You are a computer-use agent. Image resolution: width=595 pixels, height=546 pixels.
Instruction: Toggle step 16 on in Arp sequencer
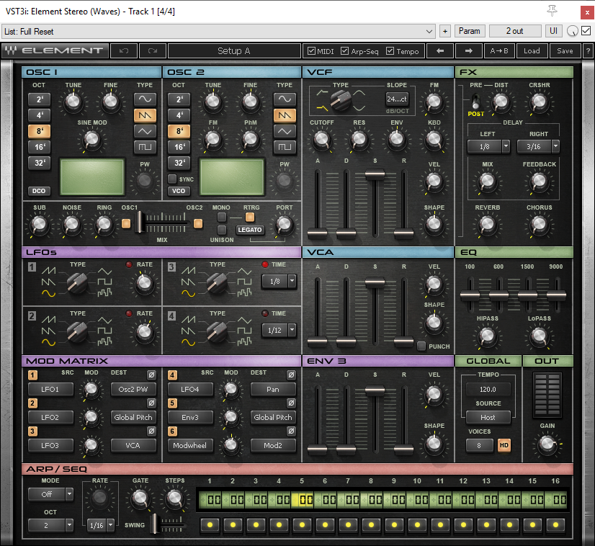coord(555,525)
